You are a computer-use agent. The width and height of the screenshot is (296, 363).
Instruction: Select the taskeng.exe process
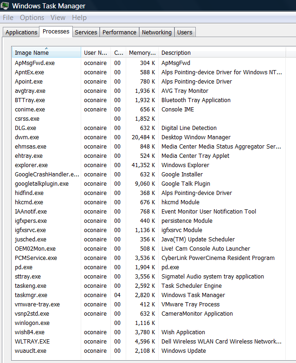pos(148,285)
